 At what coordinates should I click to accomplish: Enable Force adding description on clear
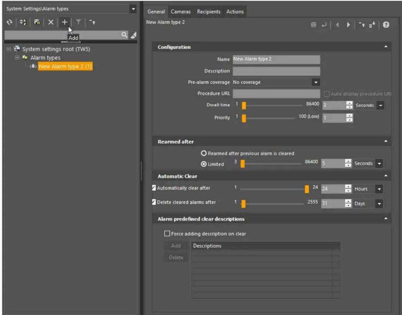(x=167, y=234)
